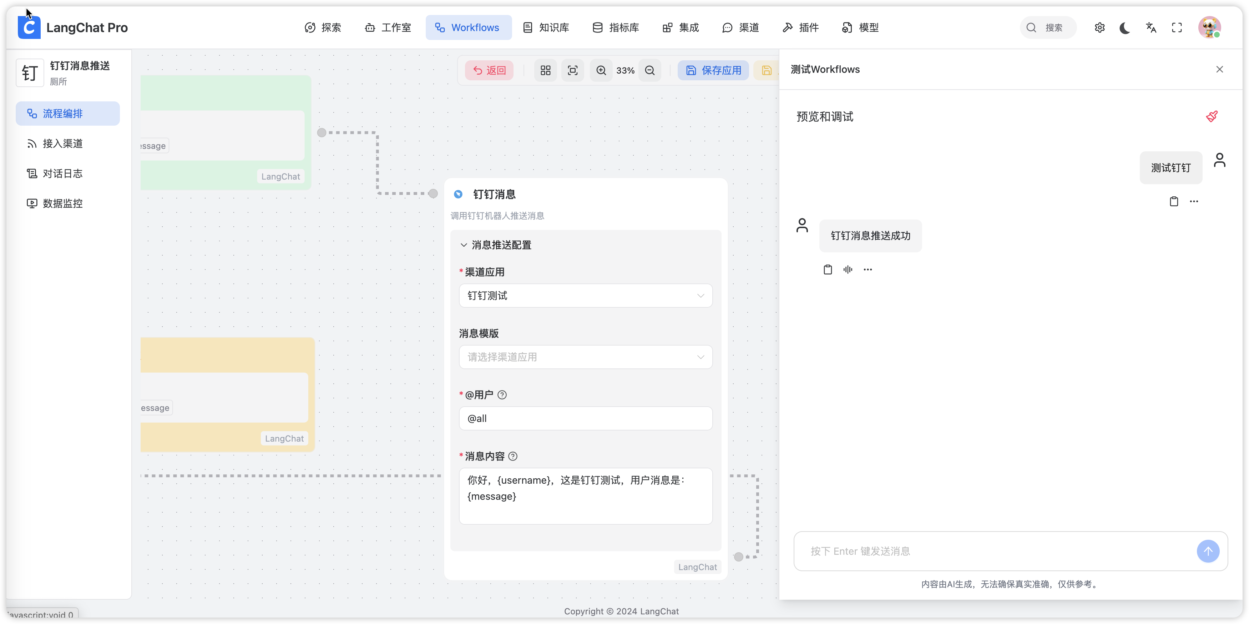Open the 消息模版 dropdown
Viewport: 1249px width, 624px height.
[x=585, y=357]
